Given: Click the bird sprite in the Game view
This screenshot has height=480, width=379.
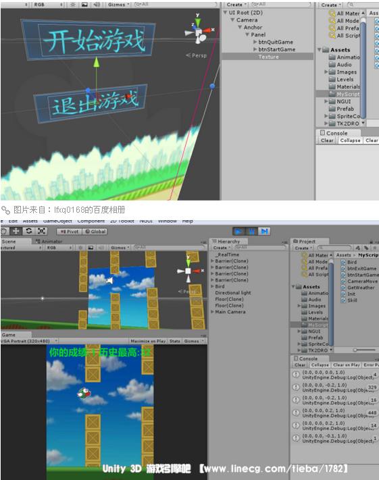Looking at the screenshot, I should 84,393.
